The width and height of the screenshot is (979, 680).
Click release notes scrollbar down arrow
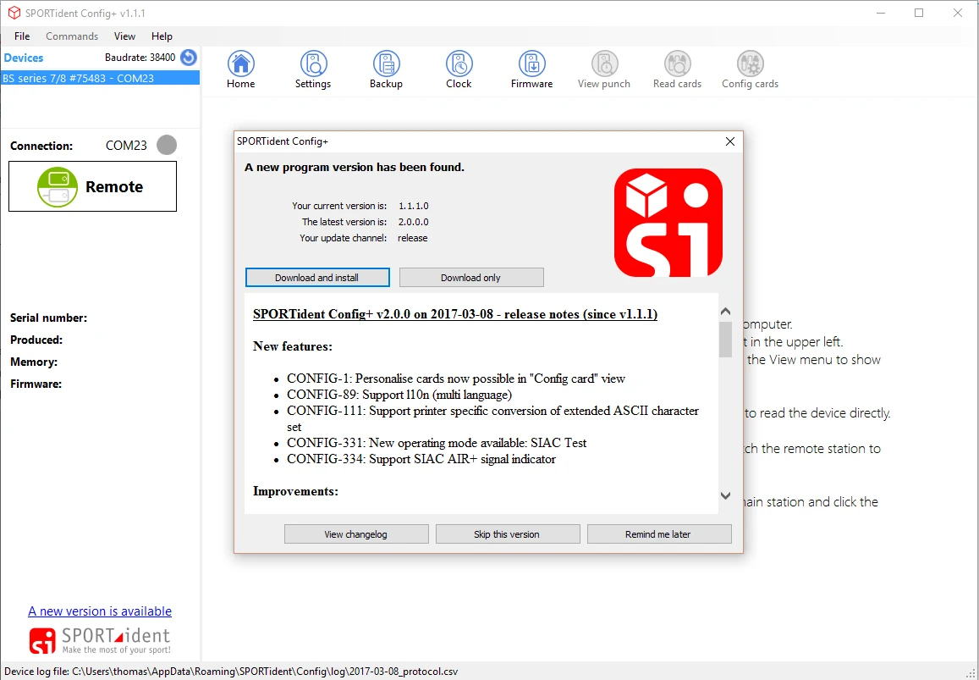[x=725, y=495]
